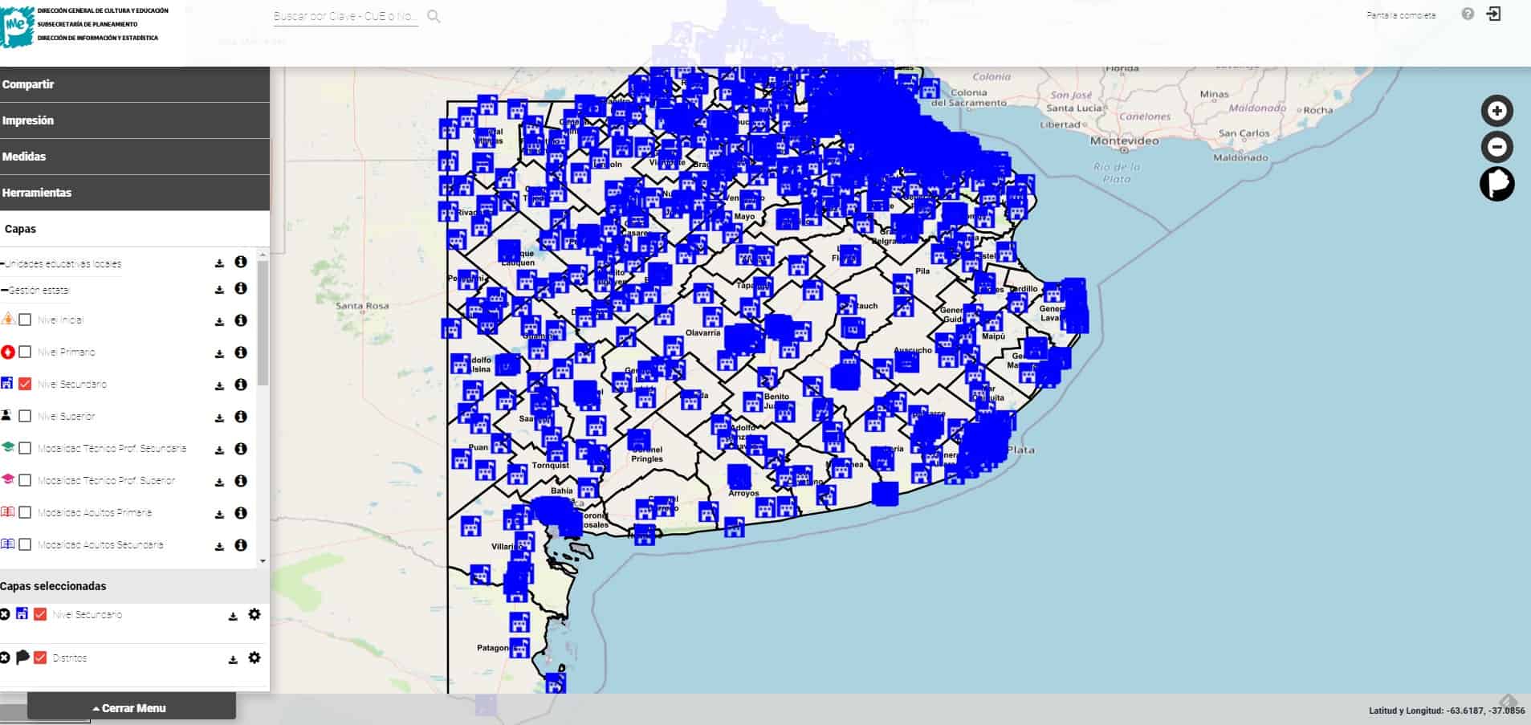Zoom out with the minus map button
The image size is (1531, 725).
1496,147
